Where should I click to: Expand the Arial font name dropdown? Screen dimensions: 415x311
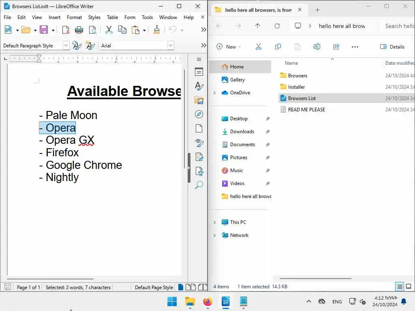pos(171,45)
